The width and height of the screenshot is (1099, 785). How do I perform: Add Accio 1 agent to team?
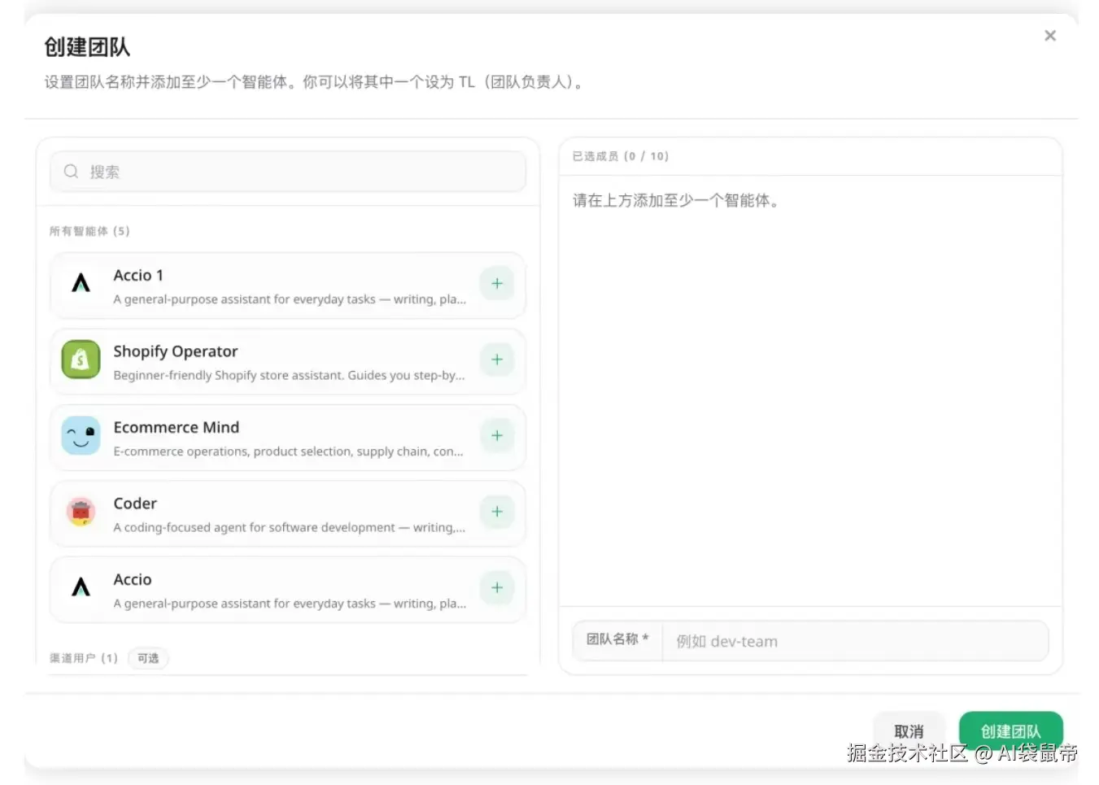[497, 284]
